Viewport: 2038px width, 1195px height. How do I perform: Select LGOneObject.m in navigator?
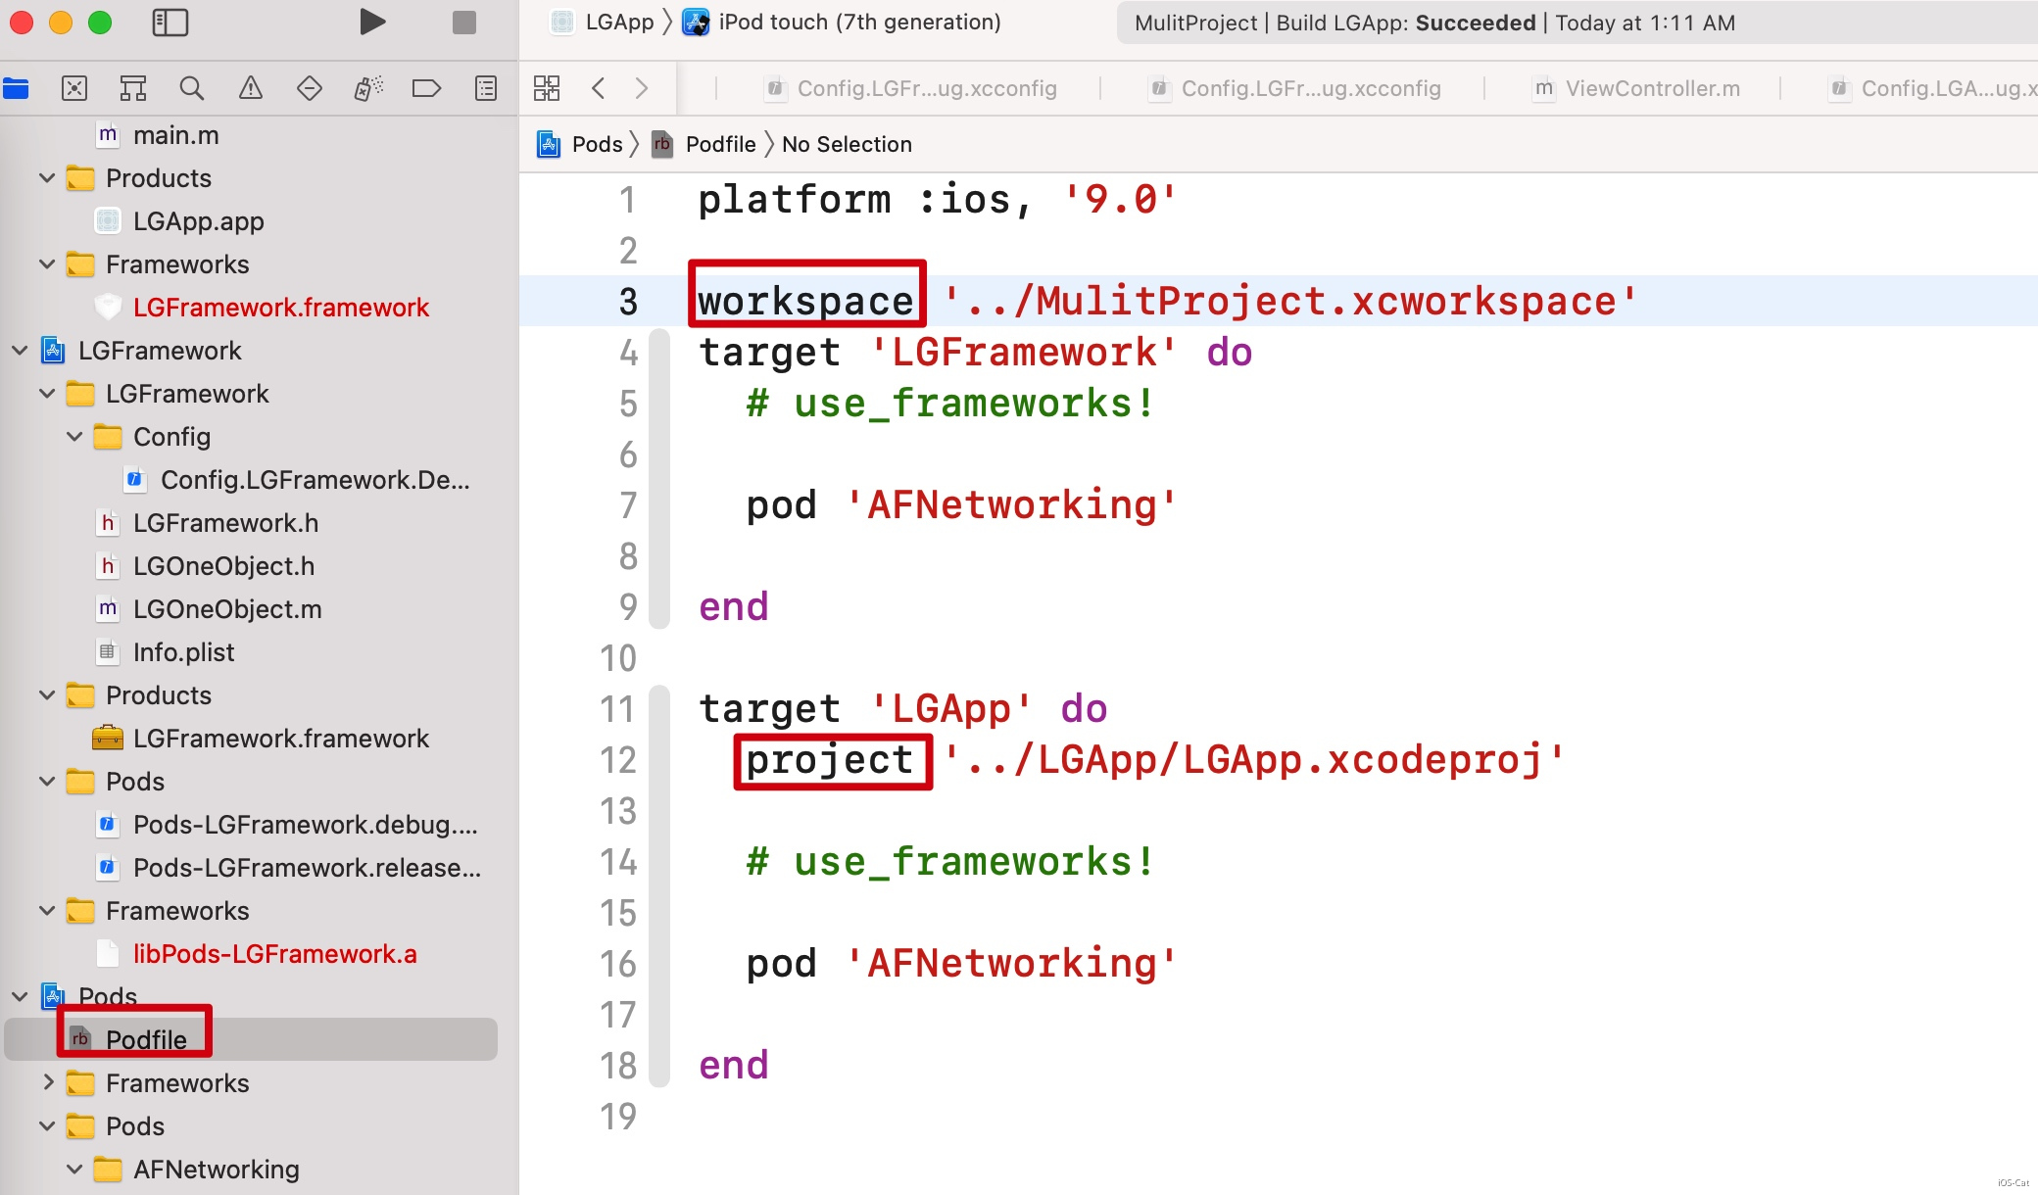226,609
